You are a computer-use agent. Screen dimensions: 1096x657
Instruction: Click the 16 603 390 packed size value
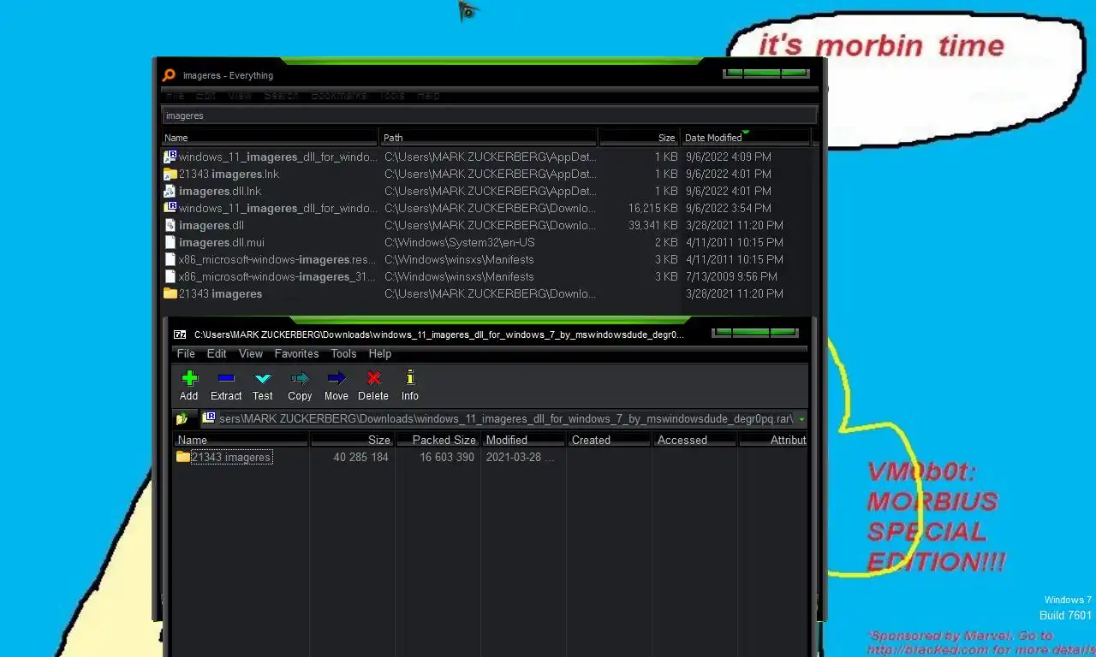coord(447,458)
